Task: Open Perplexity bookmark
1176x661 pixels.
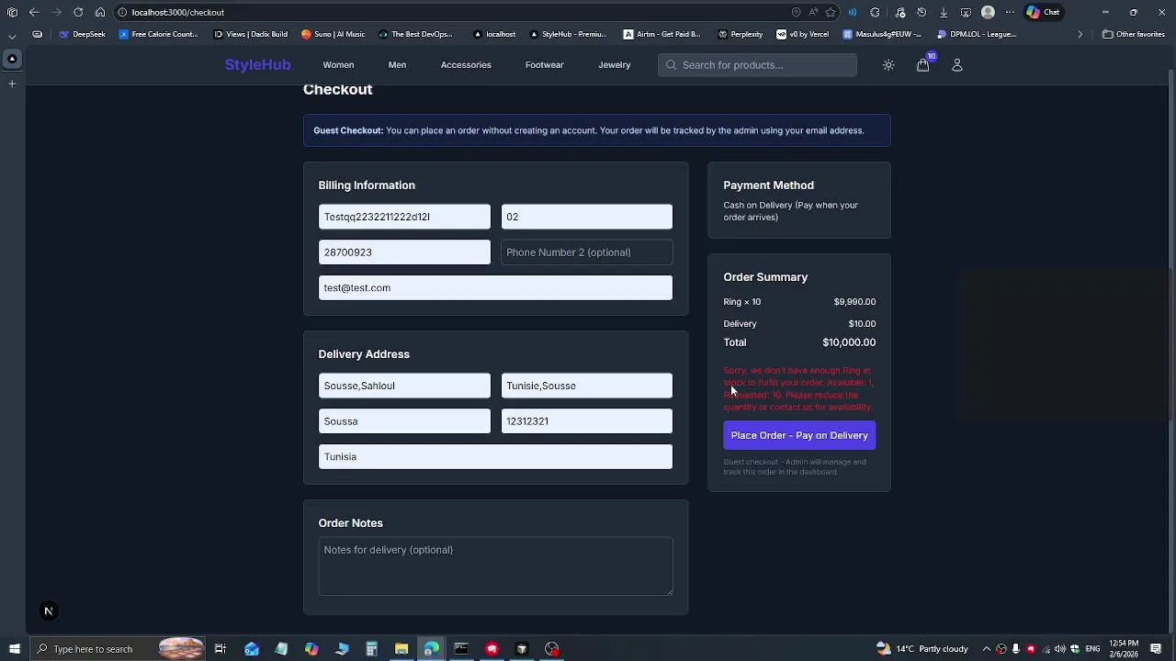Action: coord(740,34)
